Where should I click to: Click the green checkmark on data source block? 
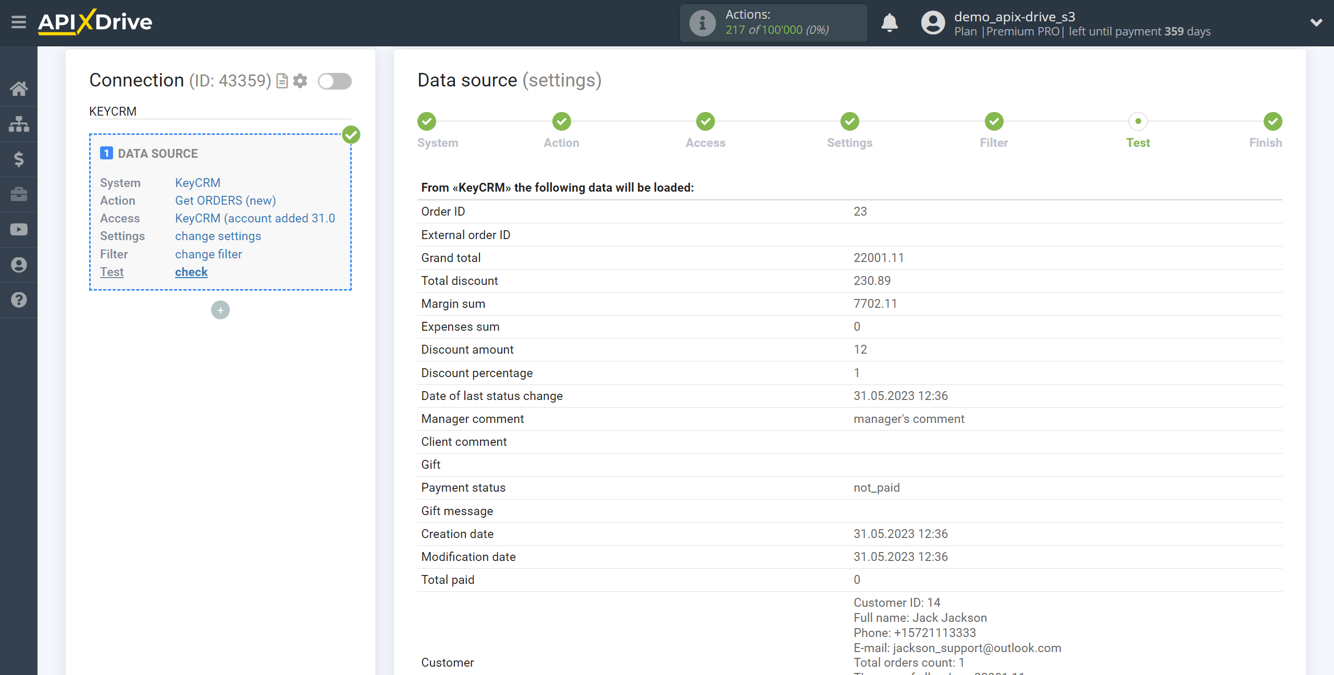[351, 135]
